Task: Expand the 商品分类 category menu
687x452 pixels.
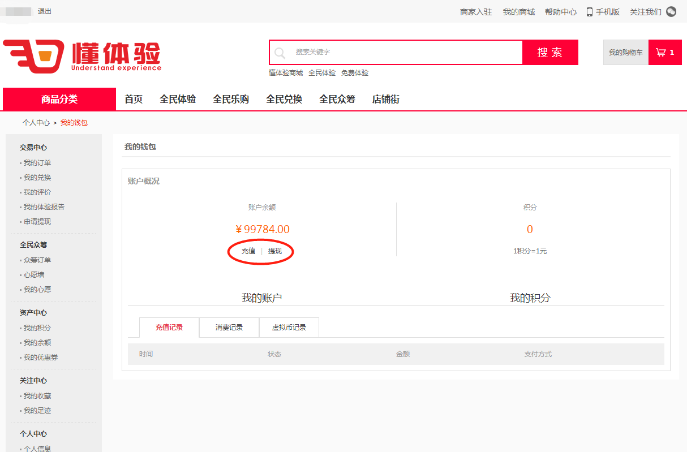Action: [x=59, y=100]
